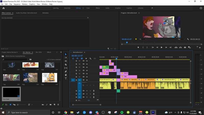Image resolution: width=204 pixels, height=115 pixels.
Task: Click Export Frame camera icon
Action: 185,48
